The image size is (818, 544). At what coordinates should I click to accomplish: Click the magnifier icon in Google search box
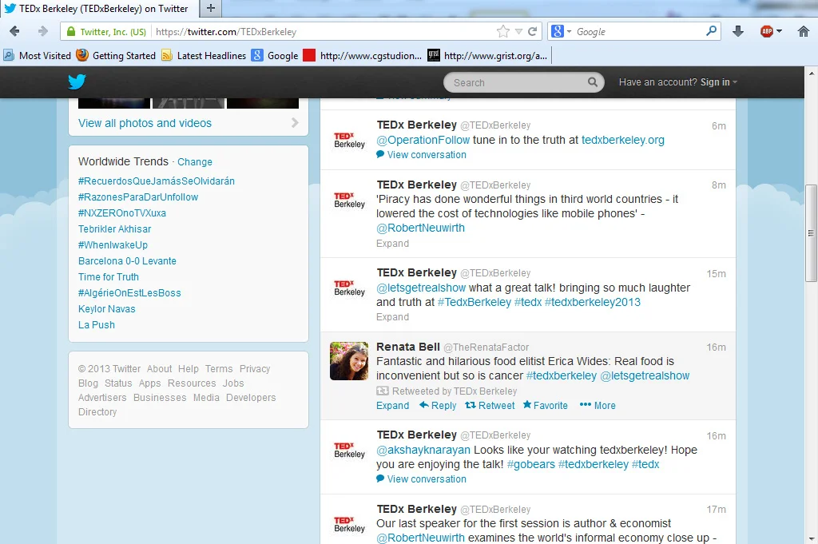[711, 31]
